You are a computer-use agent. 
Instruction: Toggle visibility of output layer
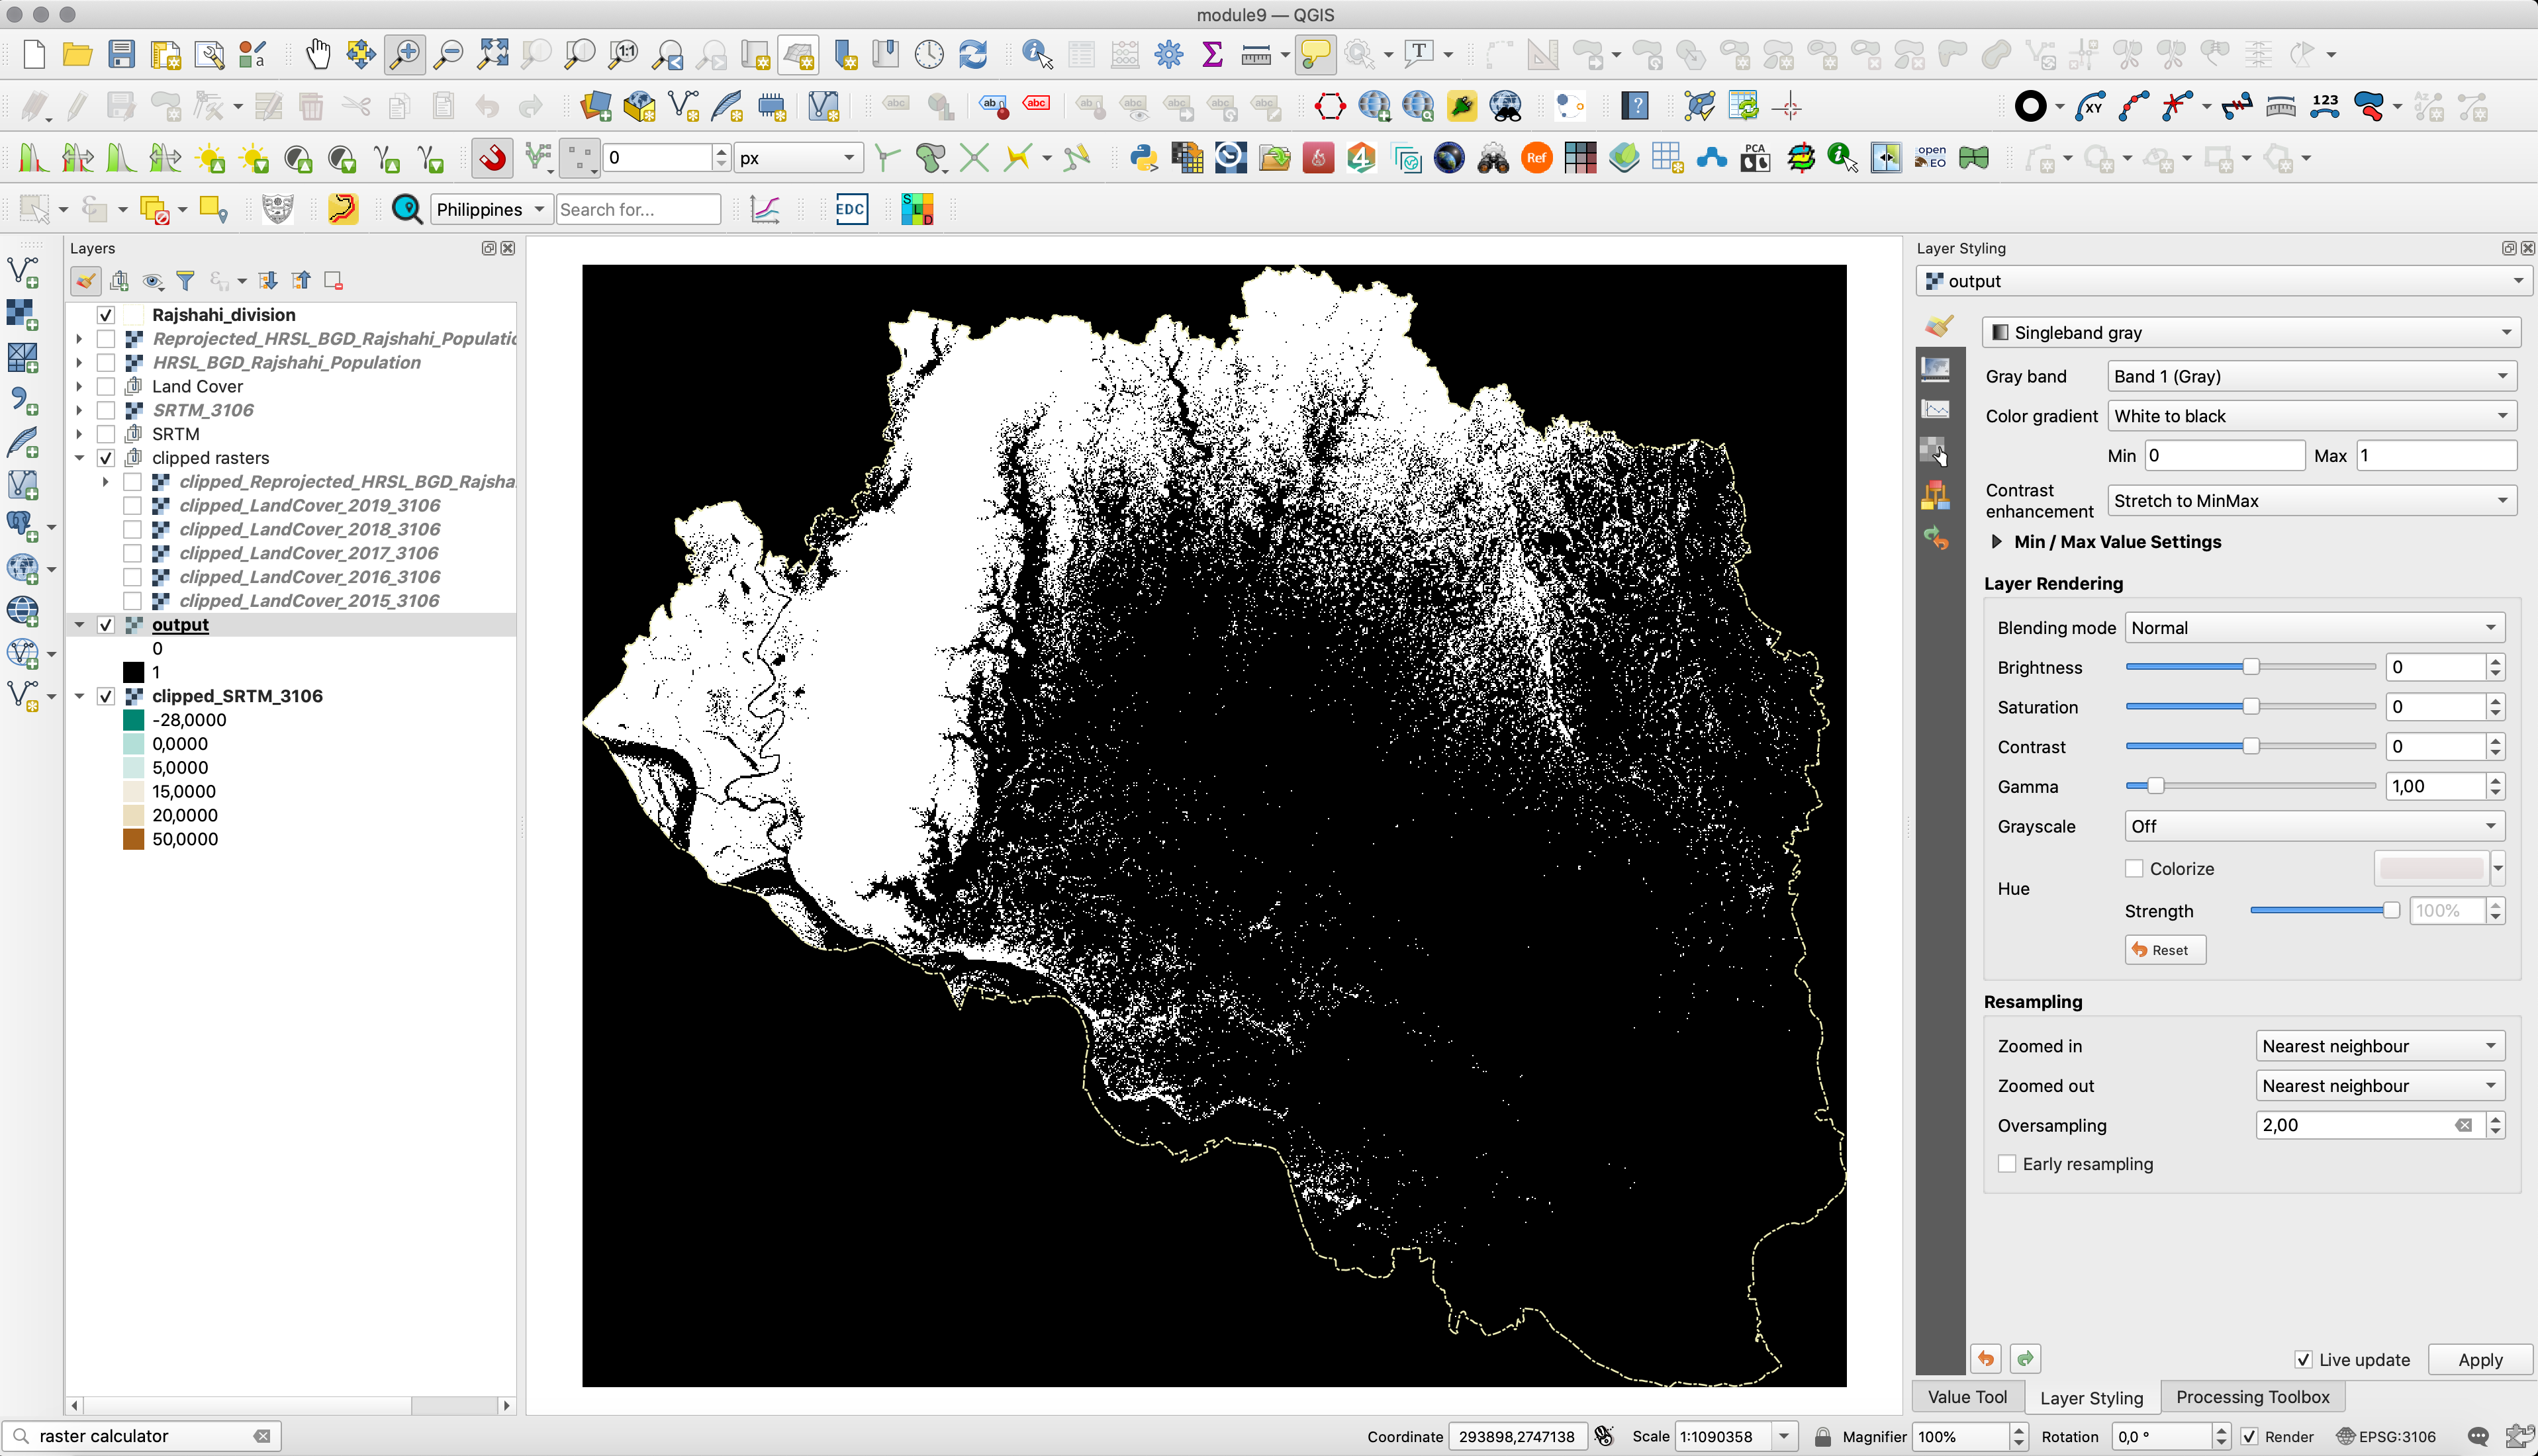tap(107, 624)
